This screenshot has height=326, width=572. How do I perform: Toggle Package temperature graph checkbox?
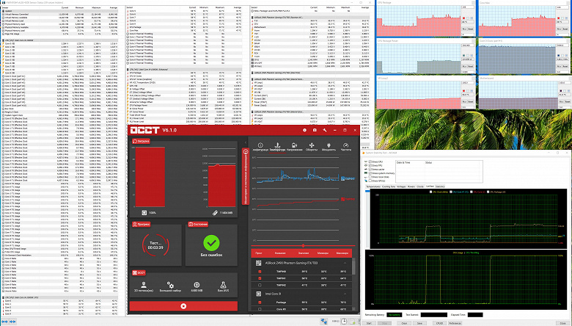(260, 303)
